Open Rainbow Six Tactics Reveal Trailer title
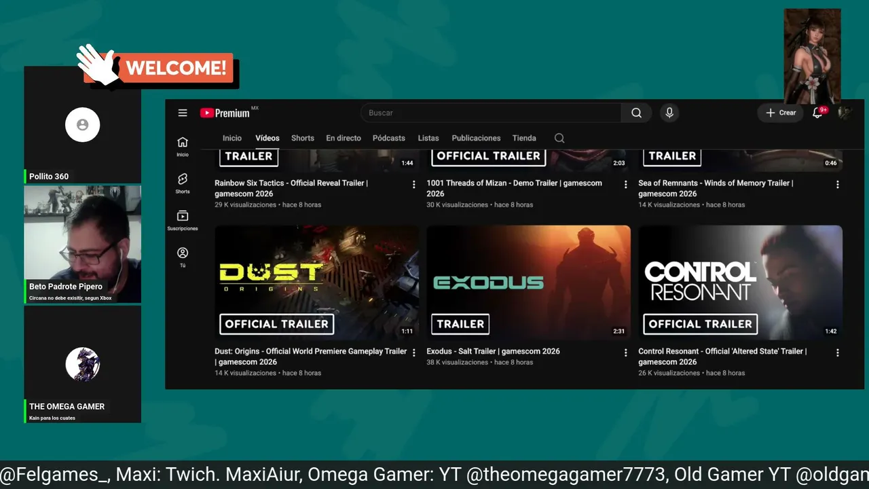The image size is (869, 489). tap(292, 188)
